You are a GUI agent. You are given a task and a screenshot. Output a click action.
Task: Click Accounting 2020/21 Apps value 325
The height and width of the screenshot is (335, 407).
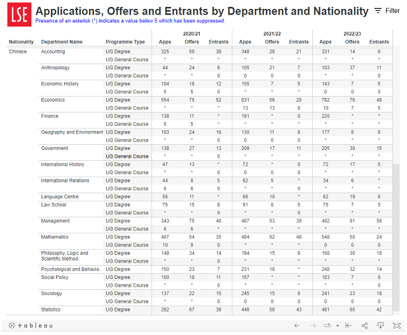pos(165,51)
